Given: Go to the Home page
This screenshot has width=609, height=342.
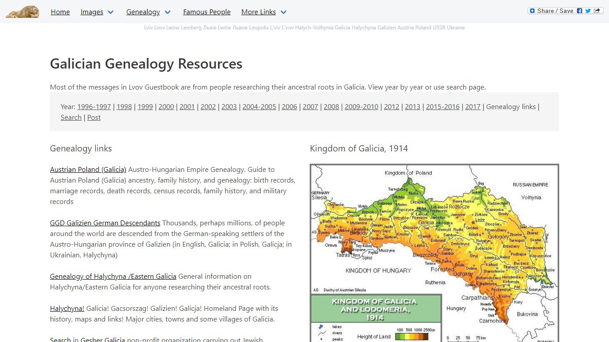Looking at the screenshot, I should tap(60, 12).
